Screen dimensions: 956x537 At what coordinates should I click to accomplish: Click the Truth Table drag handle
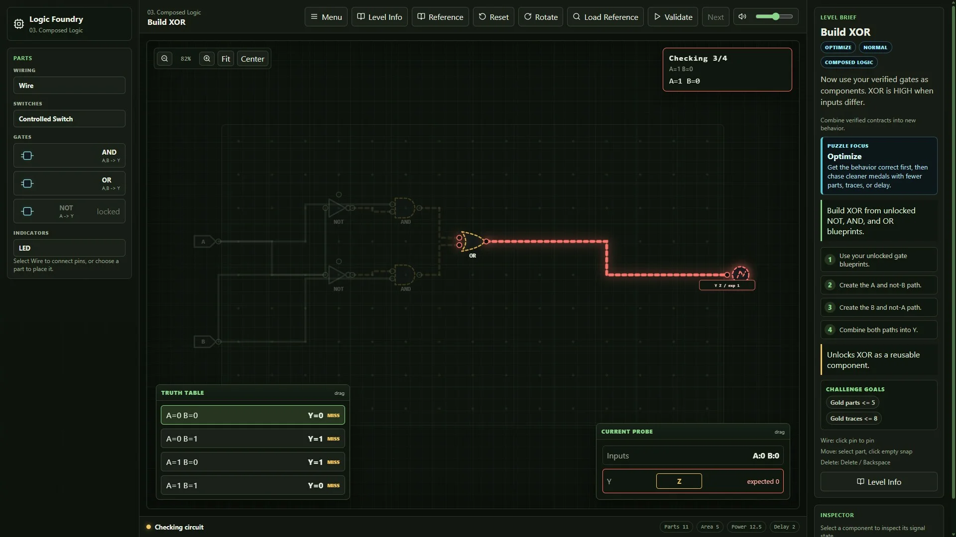(339, 393)
